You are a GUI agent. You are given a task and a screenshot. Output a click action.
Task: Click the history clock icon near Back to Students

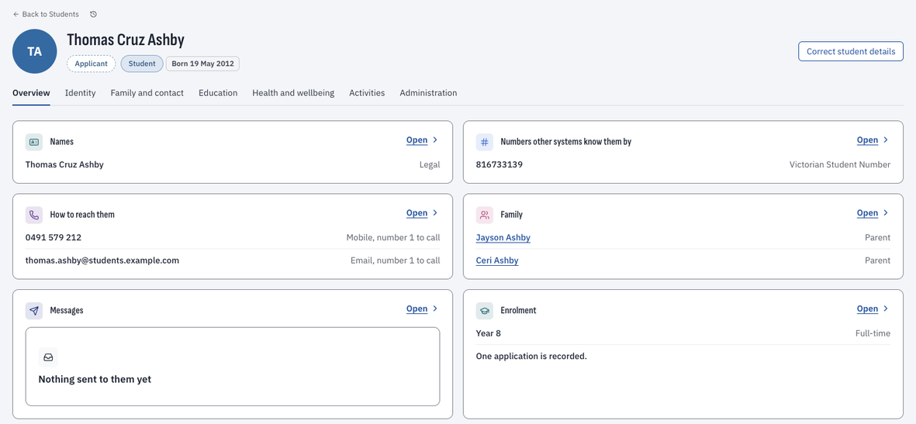pyautogui.click(x=94, y=14)
